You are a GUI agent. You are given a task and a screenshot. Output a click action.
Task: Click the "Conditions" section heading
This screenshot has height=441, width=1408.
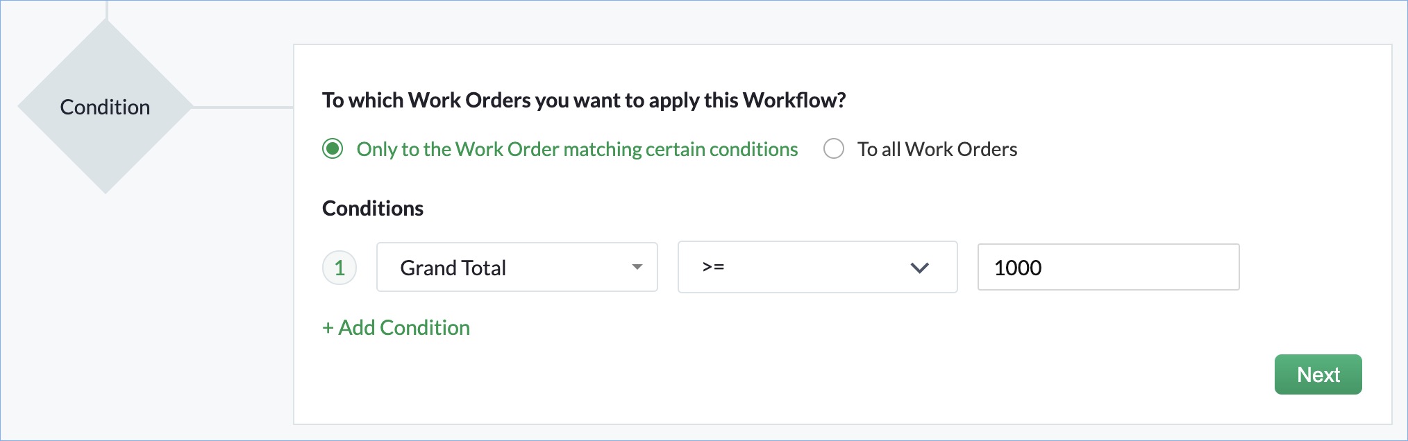click(x=373, y=208)
